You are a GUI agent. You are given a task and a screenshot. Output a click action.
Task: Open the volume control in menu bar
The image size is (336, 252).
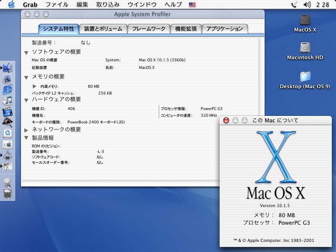(307, 5)
